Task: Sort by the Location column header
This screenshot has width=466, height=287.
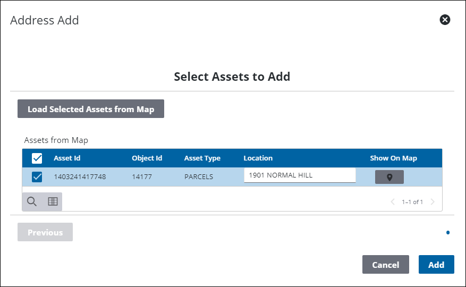Action: pyautogui.click(x=258, y=158)
